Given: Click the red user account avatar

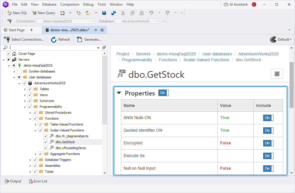Looking at the screenshot, I should (x=254, y=4).
